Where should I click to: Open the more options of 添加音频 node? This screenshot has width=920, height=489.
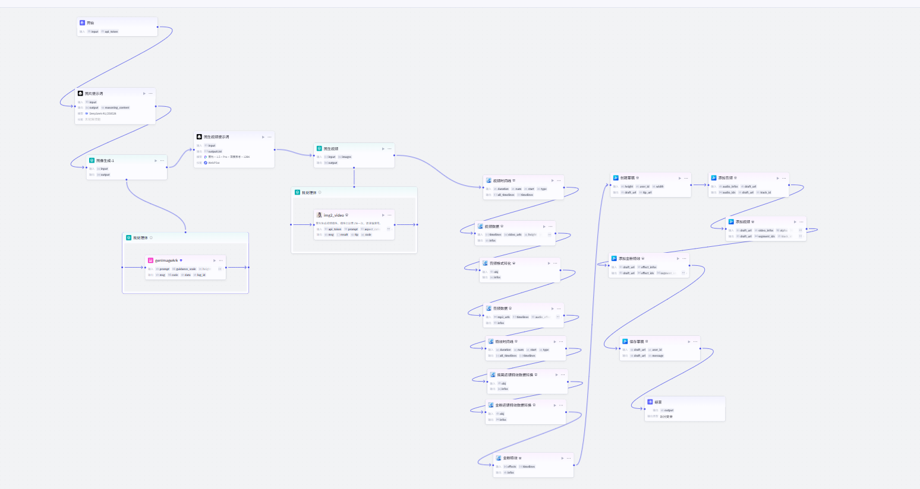pyautogui.click(x=784, y=177)
